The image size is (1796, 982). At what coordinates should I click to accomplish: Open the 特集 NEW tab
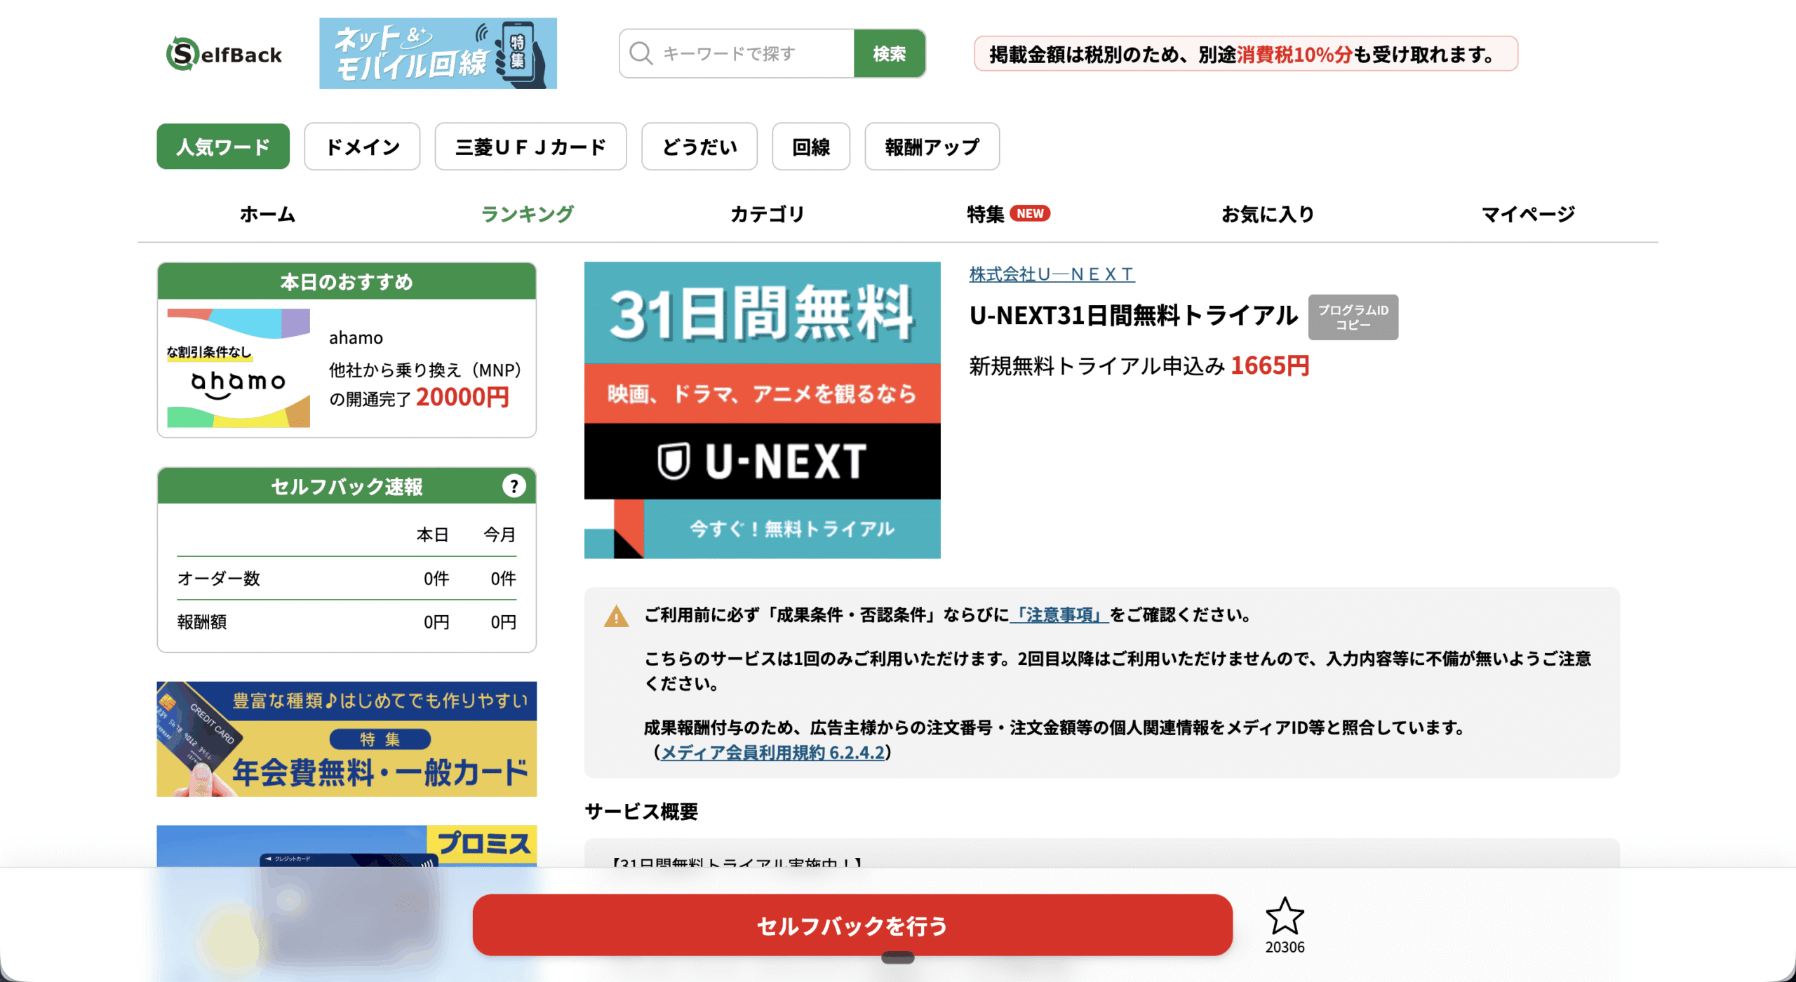click(1008, 214)
